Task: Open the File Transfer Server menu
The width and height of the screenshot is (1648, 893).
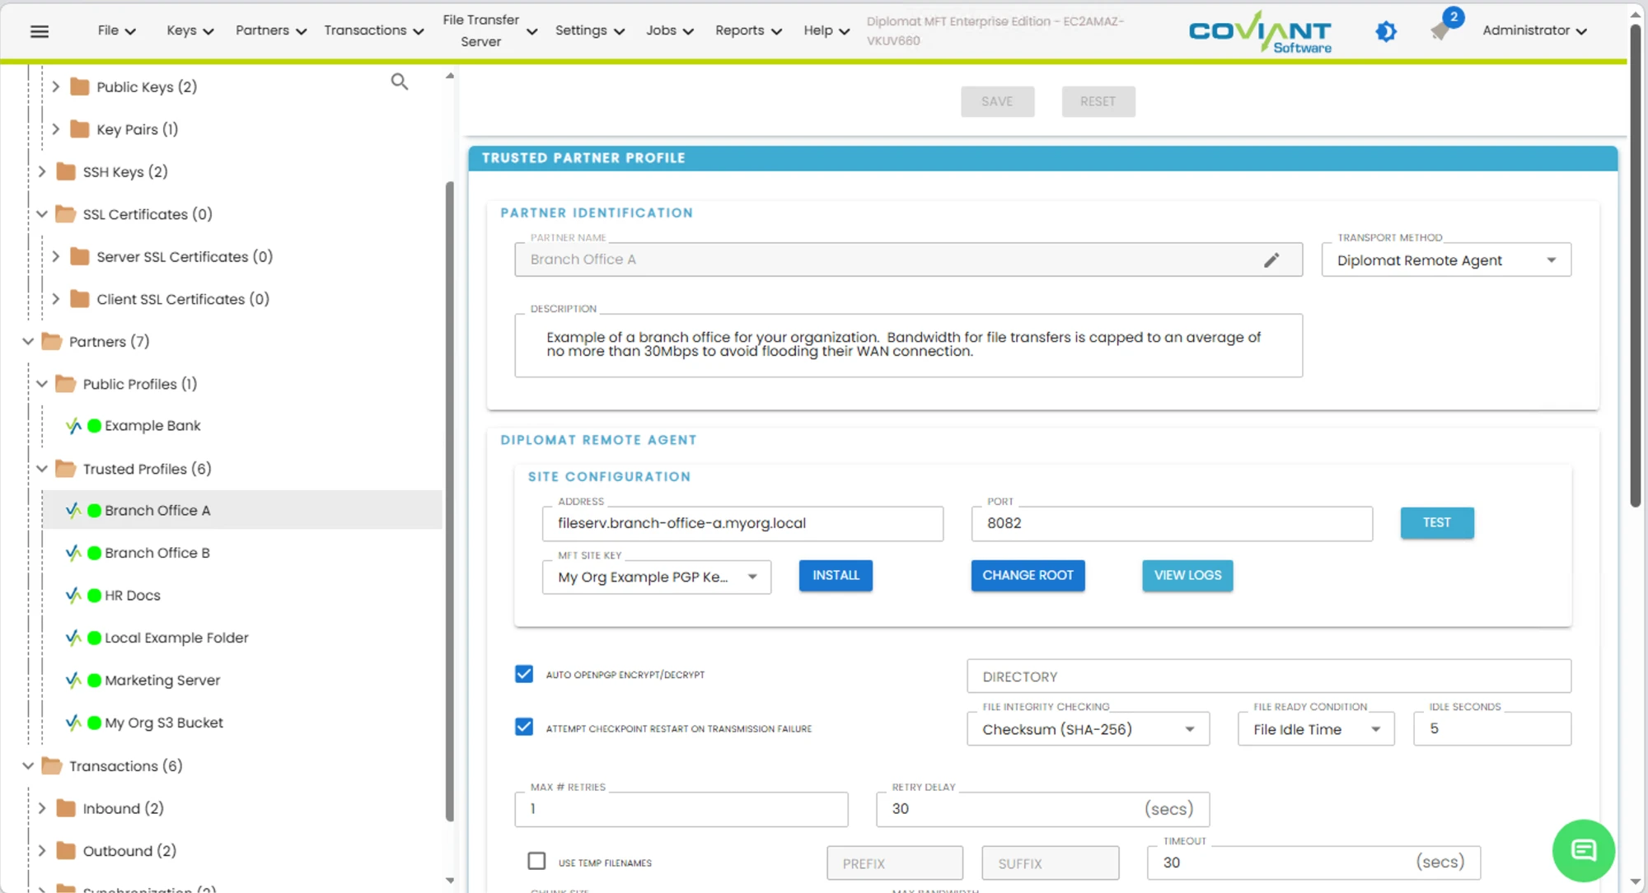Action: click(x=489, y=30)
